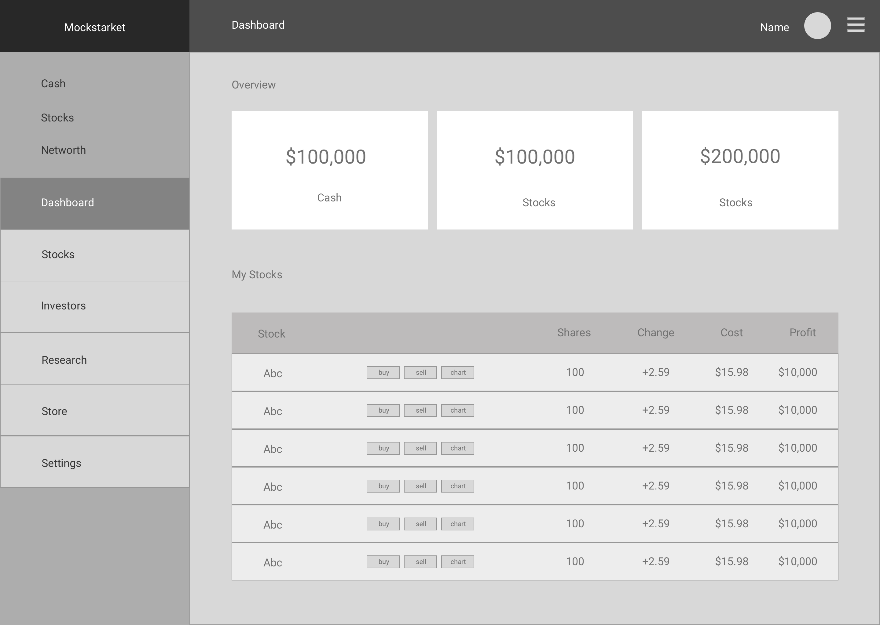Open Settings from the sidebar

(94, 463)
